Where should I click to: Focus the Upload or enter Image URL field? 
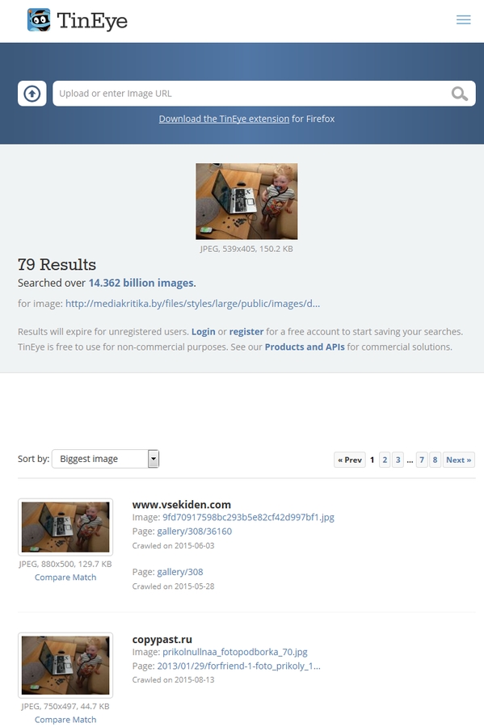coord(250,94)
